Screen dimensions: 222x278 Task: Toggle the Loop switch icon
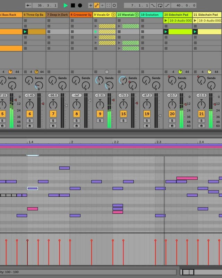click(160, 5)
